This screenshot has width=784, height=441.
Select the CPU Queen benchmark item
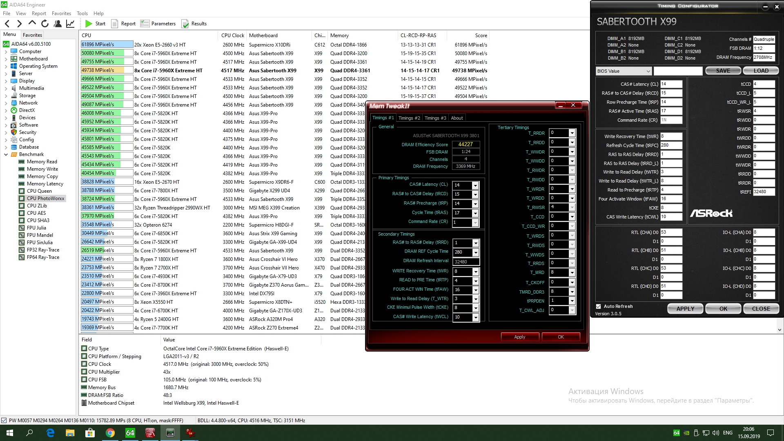pyautogui.click(x=39, y=191)
